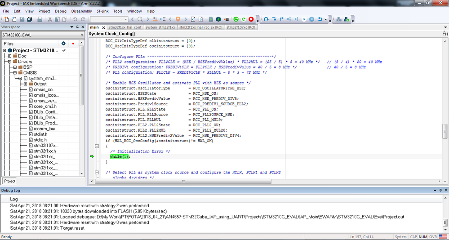Open the ST-Link menu
449x240 pixels.
tap(102, 11)
